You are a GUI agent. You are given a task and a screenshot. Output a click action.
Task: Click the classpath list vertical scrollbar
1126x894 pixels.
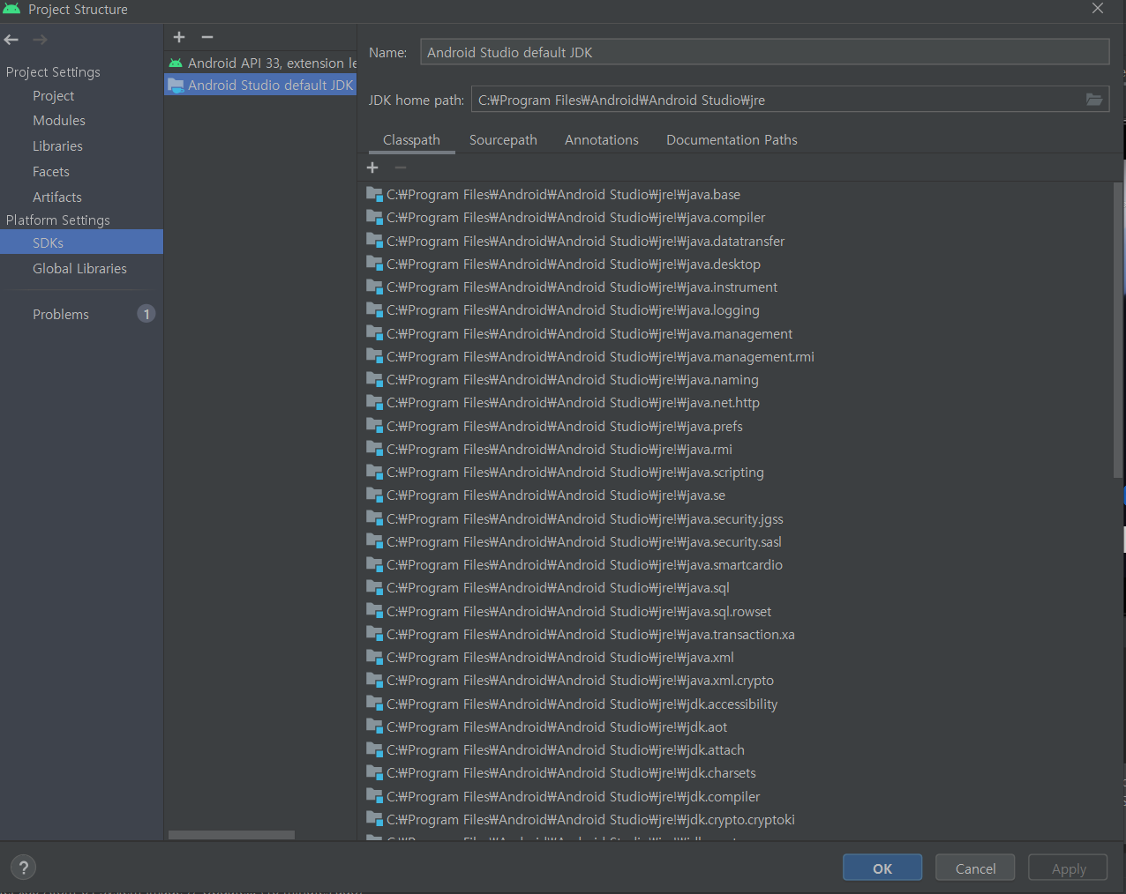(1118, 331)
